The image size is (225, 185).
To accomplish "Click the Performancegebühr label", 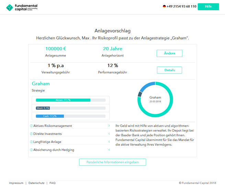I will [x=113, y=72].
